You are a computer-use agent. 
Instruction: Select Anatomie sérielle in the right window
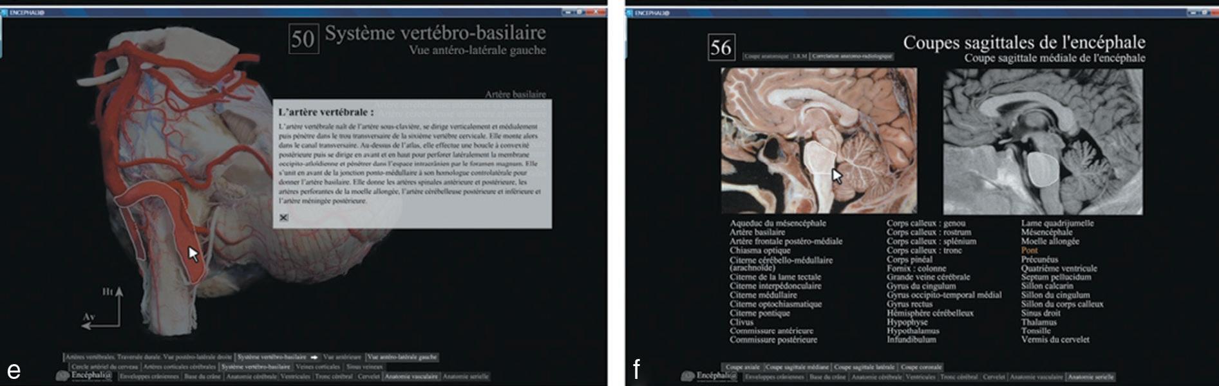click(1091, 377)
